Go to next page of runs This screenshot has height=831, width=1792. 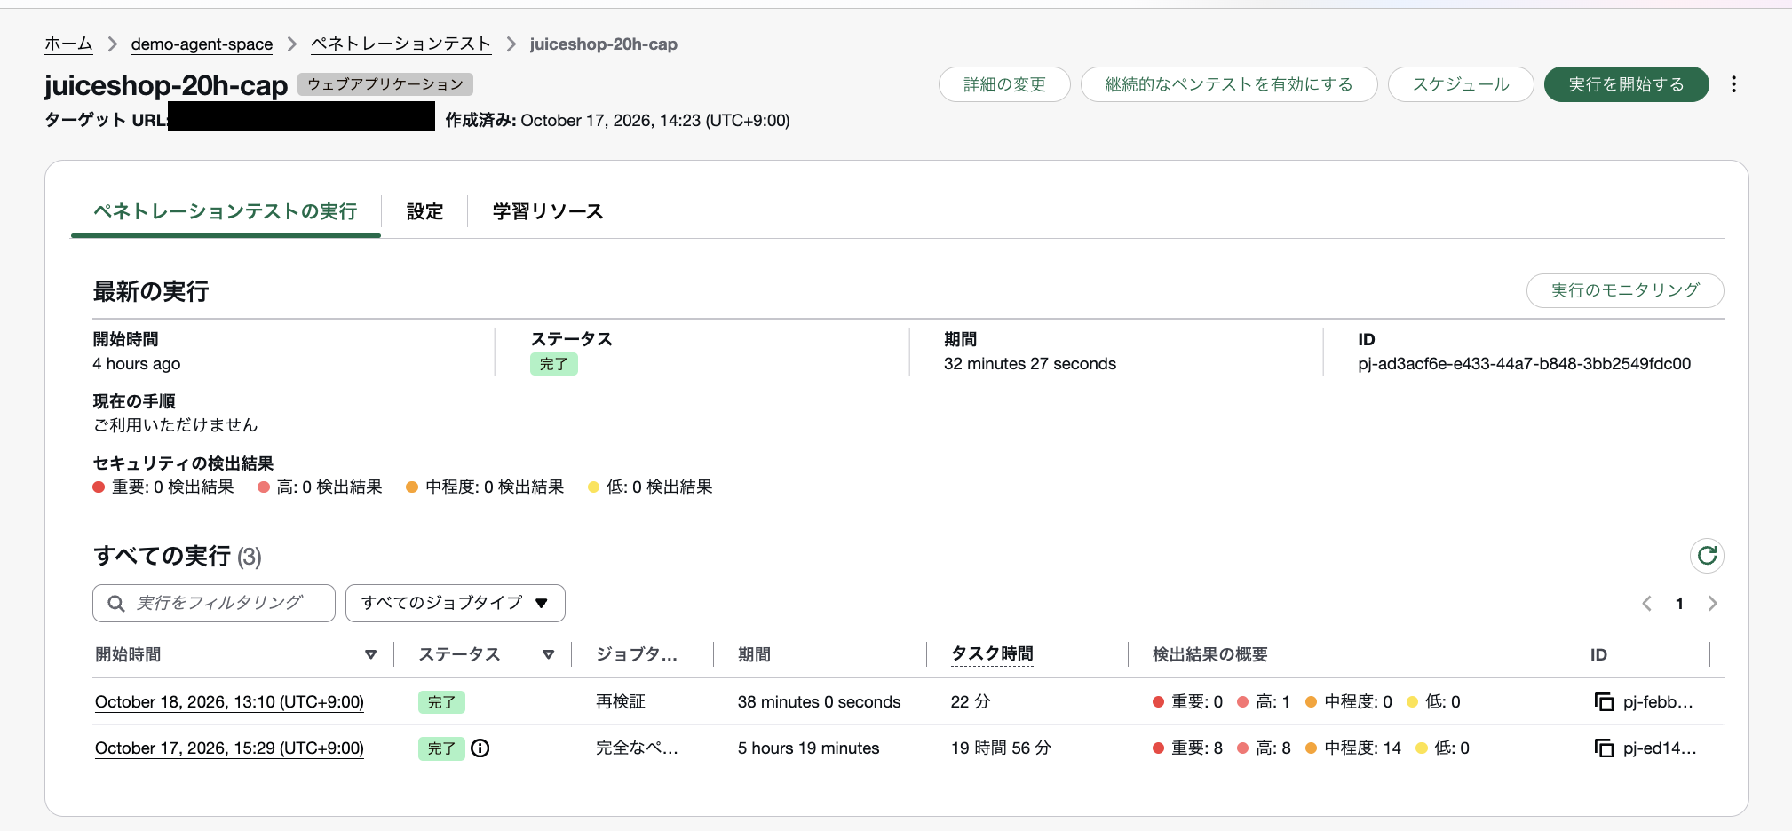(1713, 604)
